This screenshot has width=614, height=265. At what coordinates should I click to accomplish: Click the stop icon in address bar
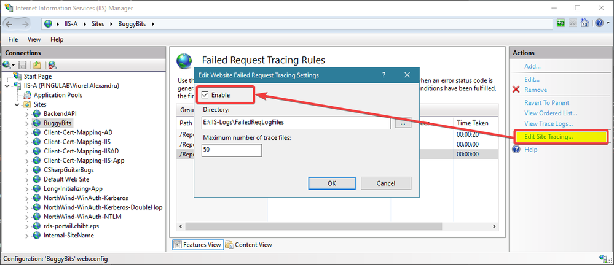tap(573, 23)
